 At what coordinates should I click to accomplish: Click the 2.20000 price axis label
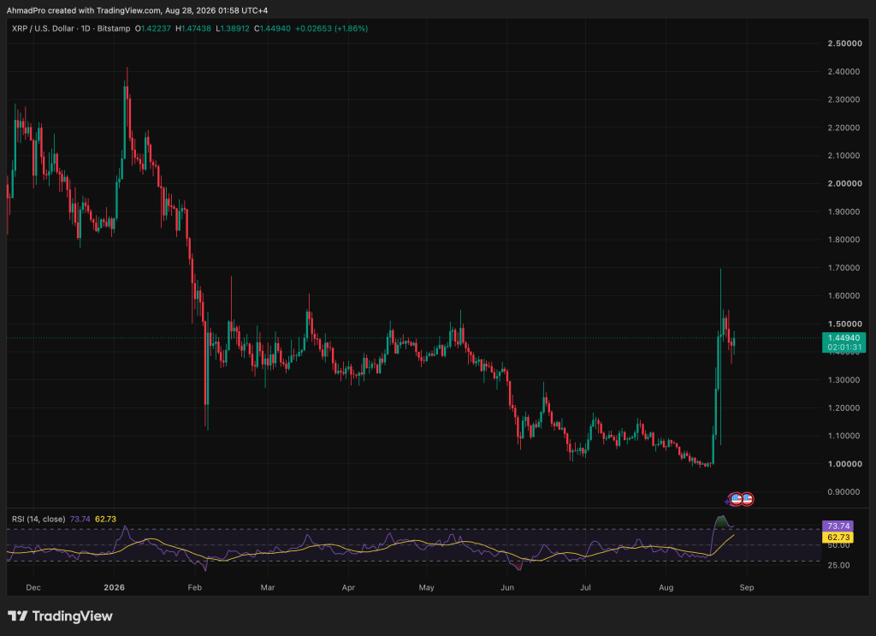pyautogui.click(x=844, y=128)
